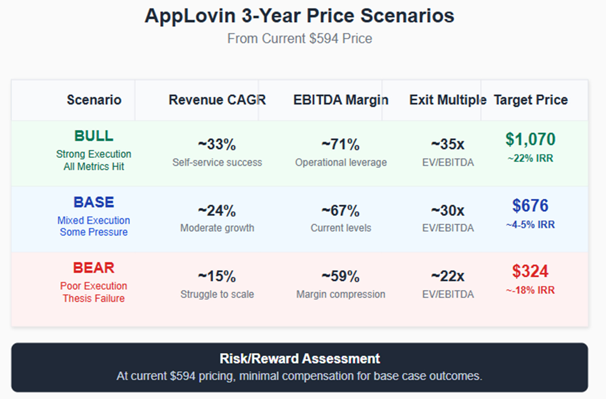Image resolution: width=606 pixels, height=399 pixels.
Task: Click 'Margin compression' caption in bear row
Action: pos(341,294)
